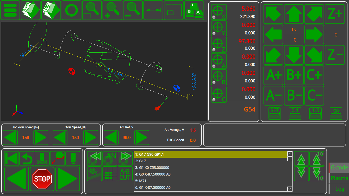
Task: Activate the dimension measure tool
Action: coord(153,10)
